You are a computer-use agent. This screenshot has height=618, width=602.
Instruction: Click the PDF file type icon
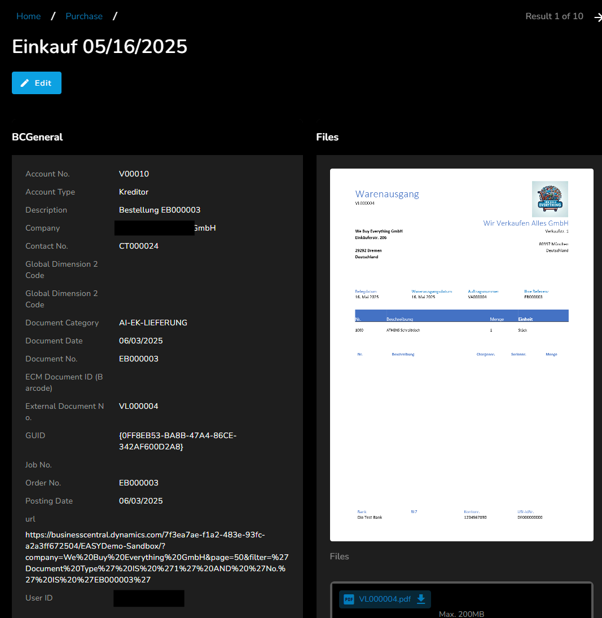349,599
